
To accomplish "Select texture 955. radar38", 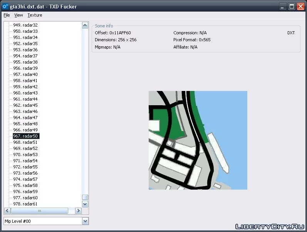I will (25, 62).
